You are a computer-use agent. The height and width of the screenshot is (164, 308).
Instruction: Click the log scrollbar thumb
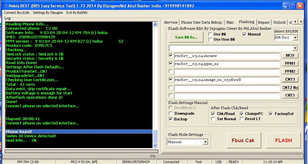click(155, 136)
